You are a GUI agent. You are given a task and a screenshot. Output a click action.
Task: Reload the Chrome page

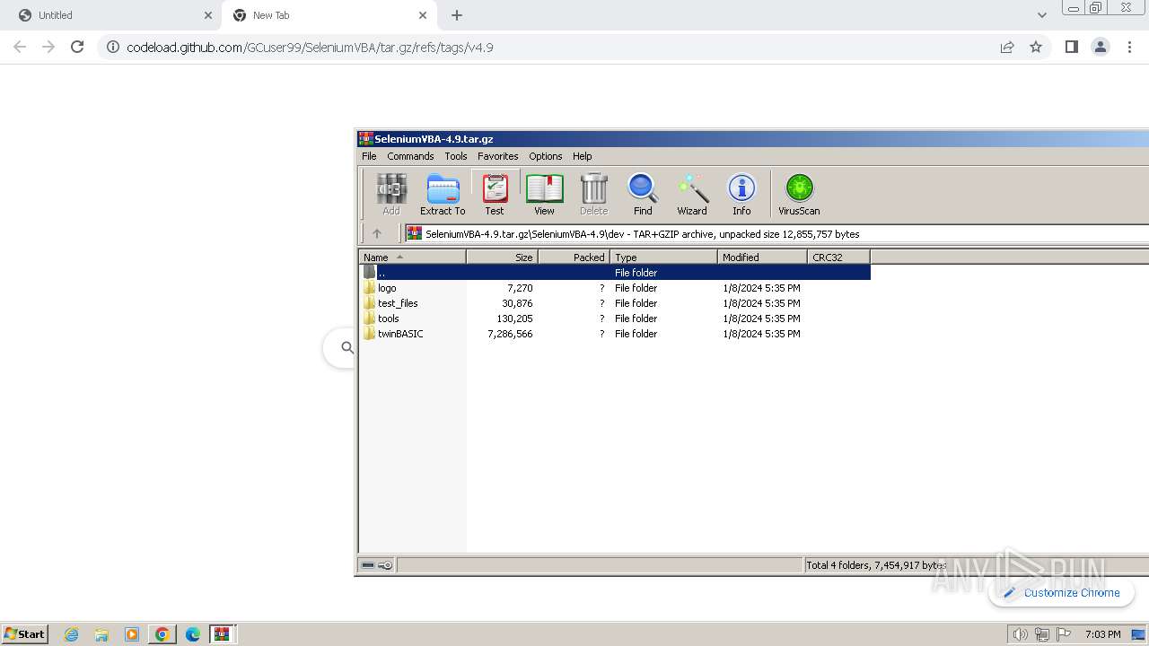point(77,47)
